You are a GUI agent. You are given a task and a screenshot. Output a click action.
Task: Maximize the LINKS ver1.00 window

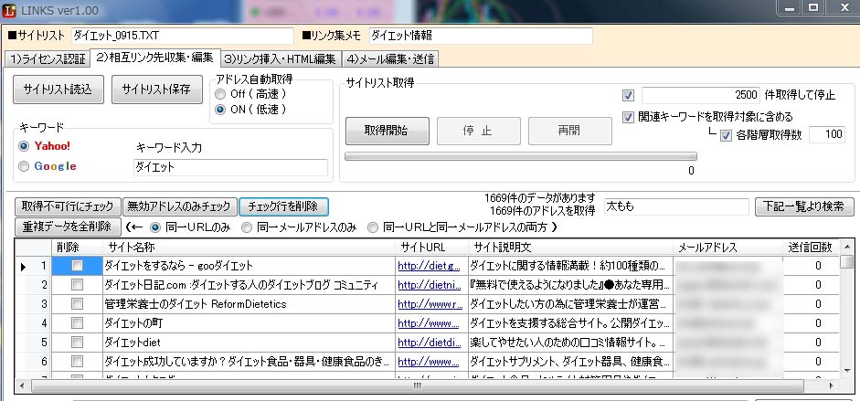pyautogui.click(x=814, y=7)
